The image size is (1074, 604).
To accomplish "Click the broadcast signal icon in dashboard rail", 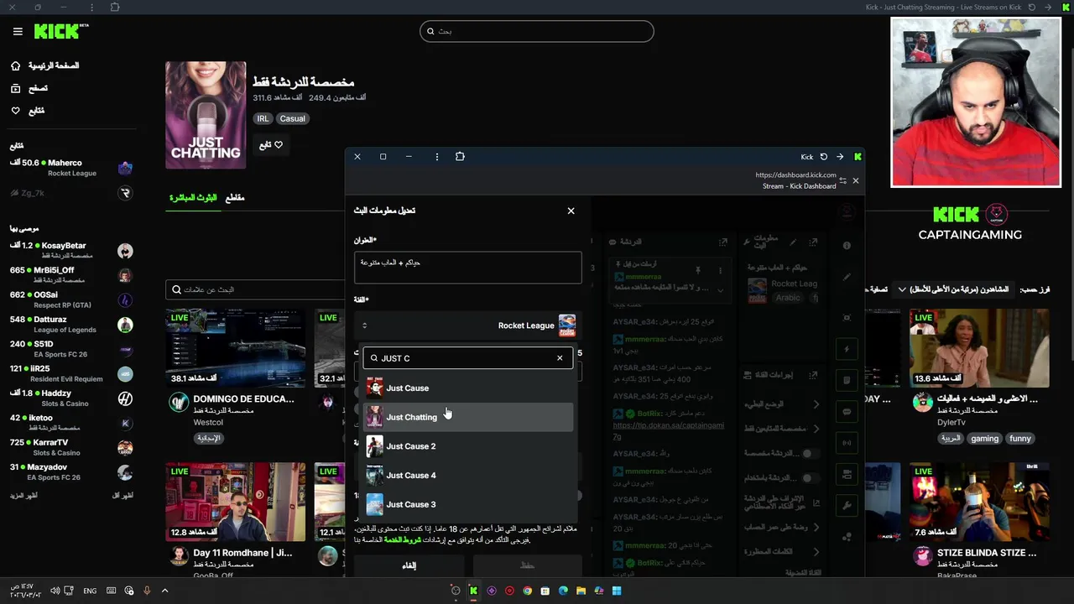I will (x=847, y=443).
